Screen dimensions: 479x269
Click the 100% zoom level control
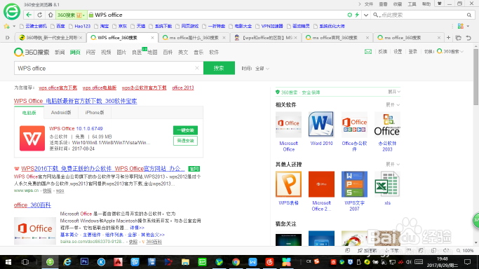pyautogui.click(x=465, y=250)
